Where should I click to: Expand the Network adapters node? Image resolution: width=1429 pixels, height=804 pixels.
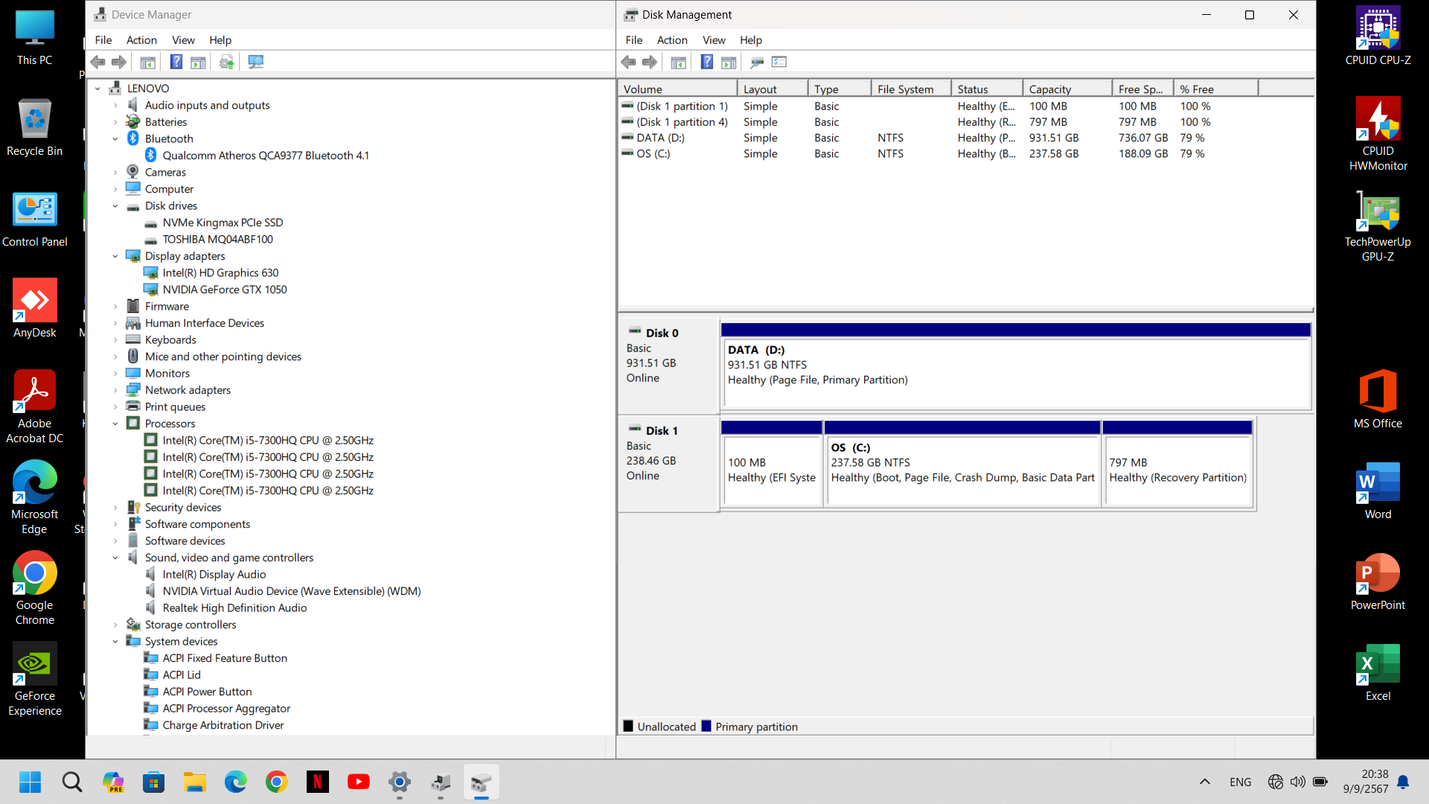pyautogui.click(x=115, y=390)
